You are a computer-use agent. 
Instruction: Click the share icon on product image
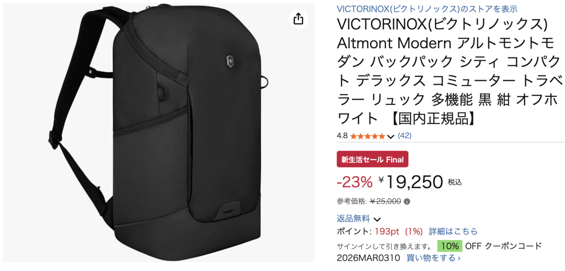298,19
